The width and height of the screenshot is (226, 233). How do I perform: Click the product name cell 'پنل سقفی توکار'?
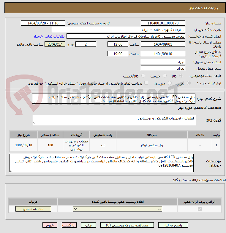point(152,145)
